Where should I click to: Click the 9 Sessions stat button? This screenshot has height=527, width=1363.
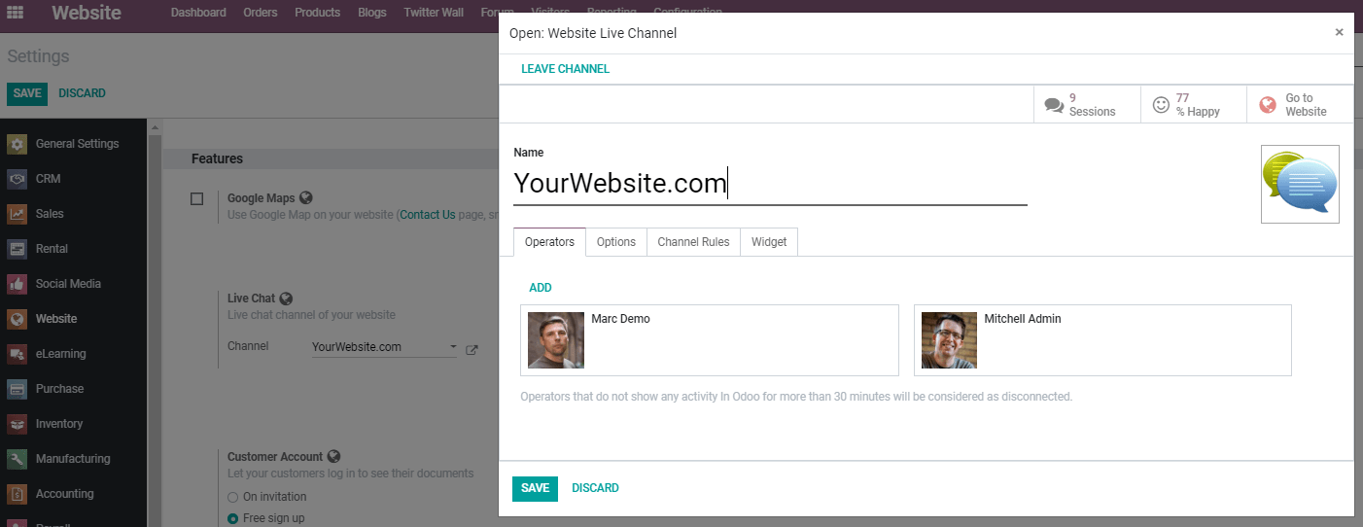(1087, 104)
